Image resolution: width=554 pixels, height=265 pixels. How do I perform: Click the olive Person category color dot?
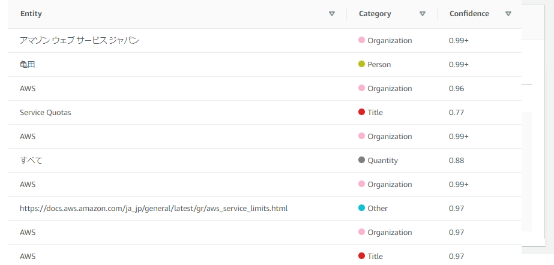361,64
